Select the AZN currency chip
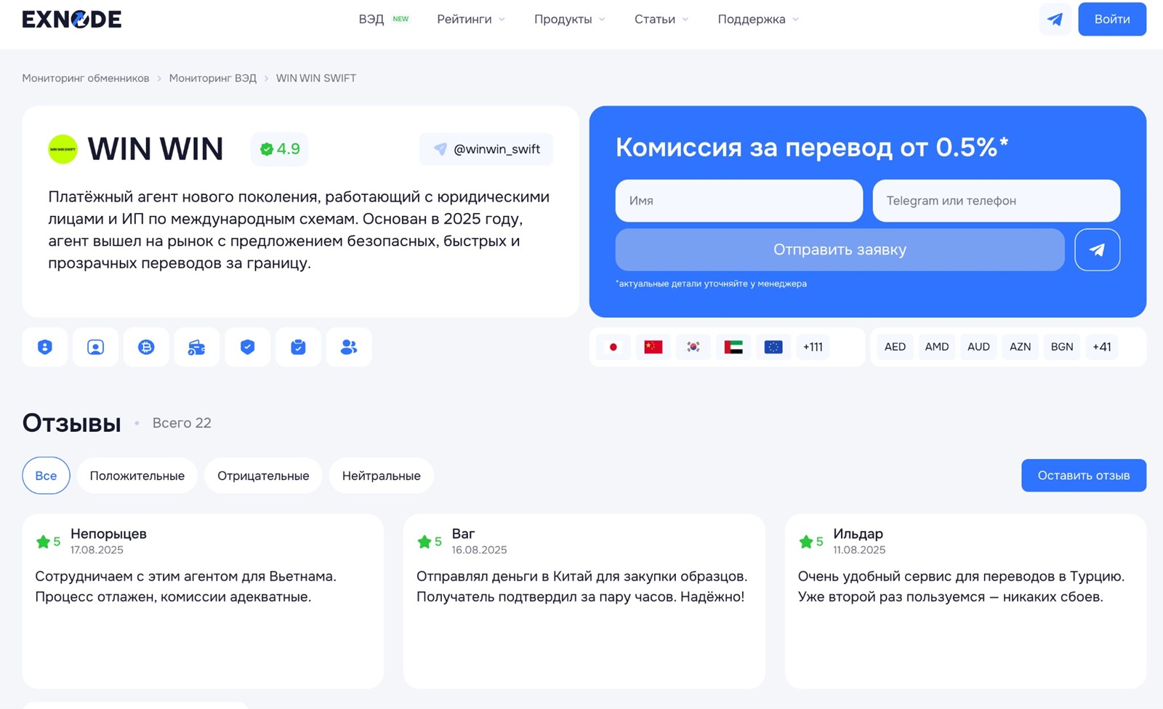This screenshot has width=1163, height=709. pyautogui.click(x=1020, y=347)
